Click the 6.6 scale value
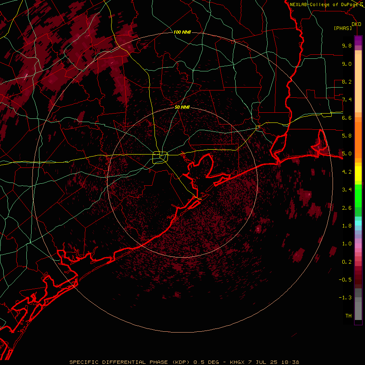The width and height of the screenshot is (365, 365). 347,118
